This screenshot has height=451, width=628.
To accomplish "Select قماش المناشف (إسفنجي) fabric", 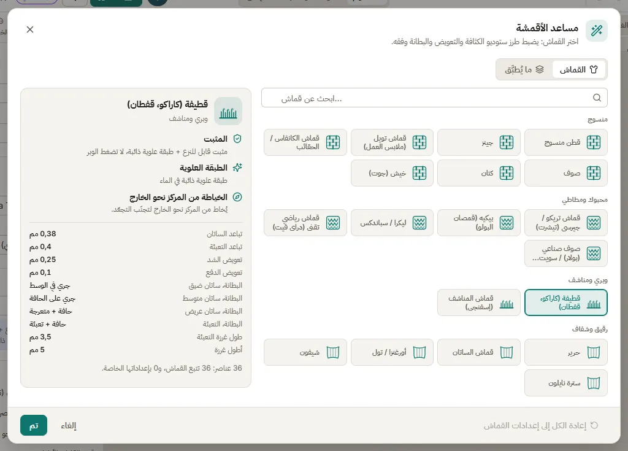I will coord(478,303).
